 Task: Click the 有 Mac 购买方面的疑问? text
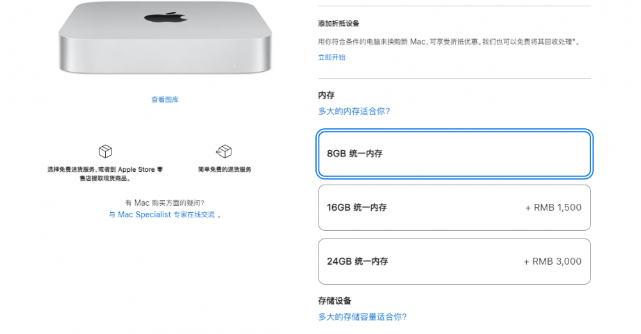click(x=165, y=203)
